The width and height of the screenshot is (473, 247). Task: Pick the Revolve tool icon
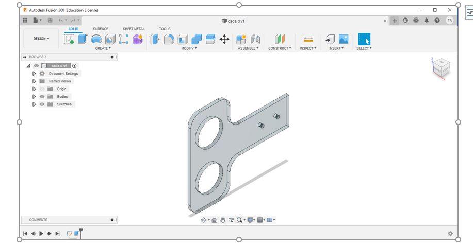point(96,39)
